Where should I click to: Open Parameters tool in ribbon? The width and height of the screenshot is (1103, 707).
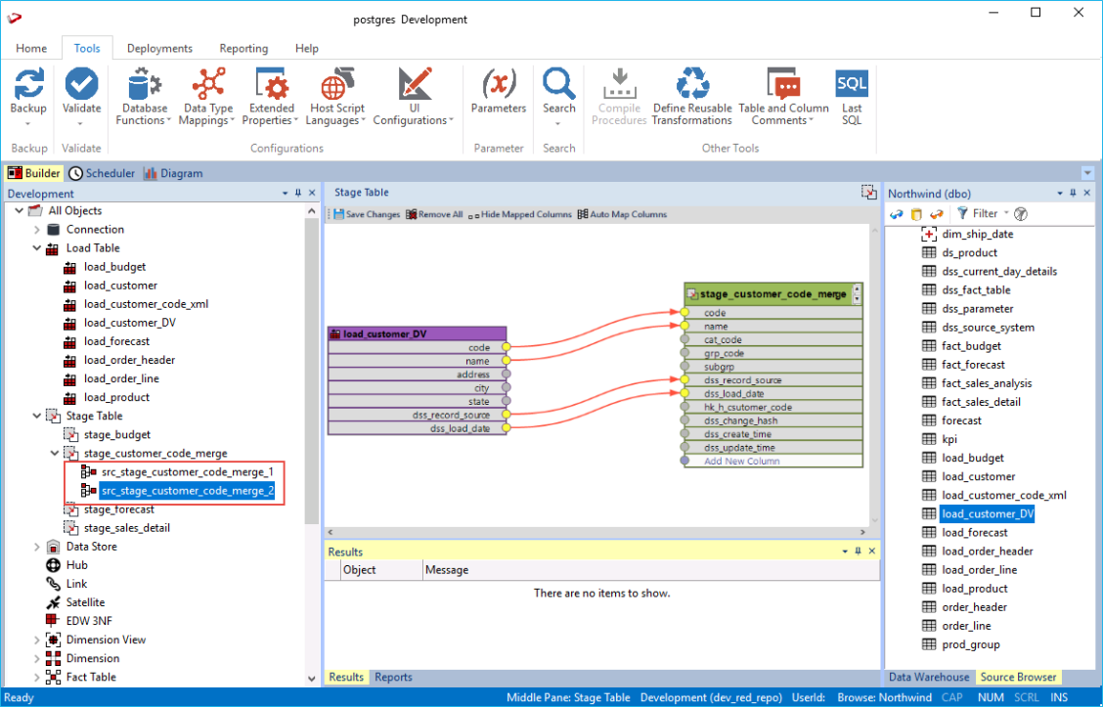pos(499,85)
